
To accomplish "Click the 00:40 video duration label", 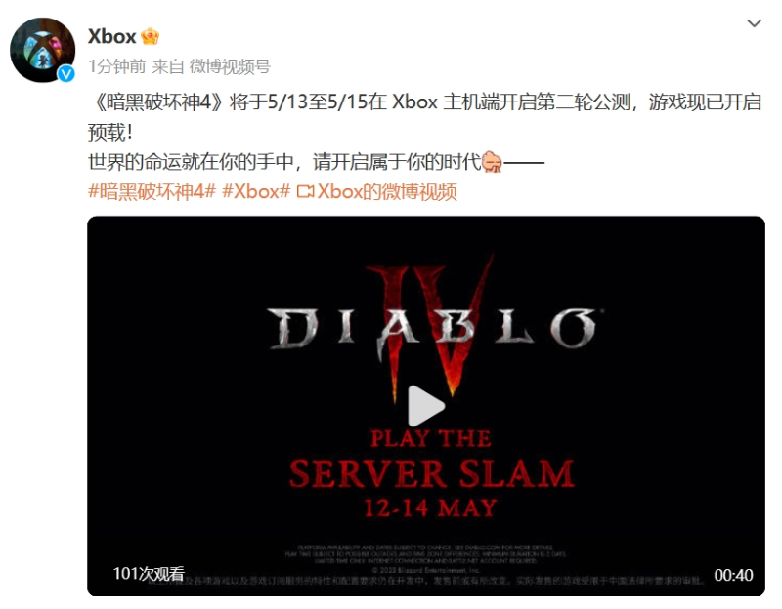I will pyautogui.click(x=733, y=575).
